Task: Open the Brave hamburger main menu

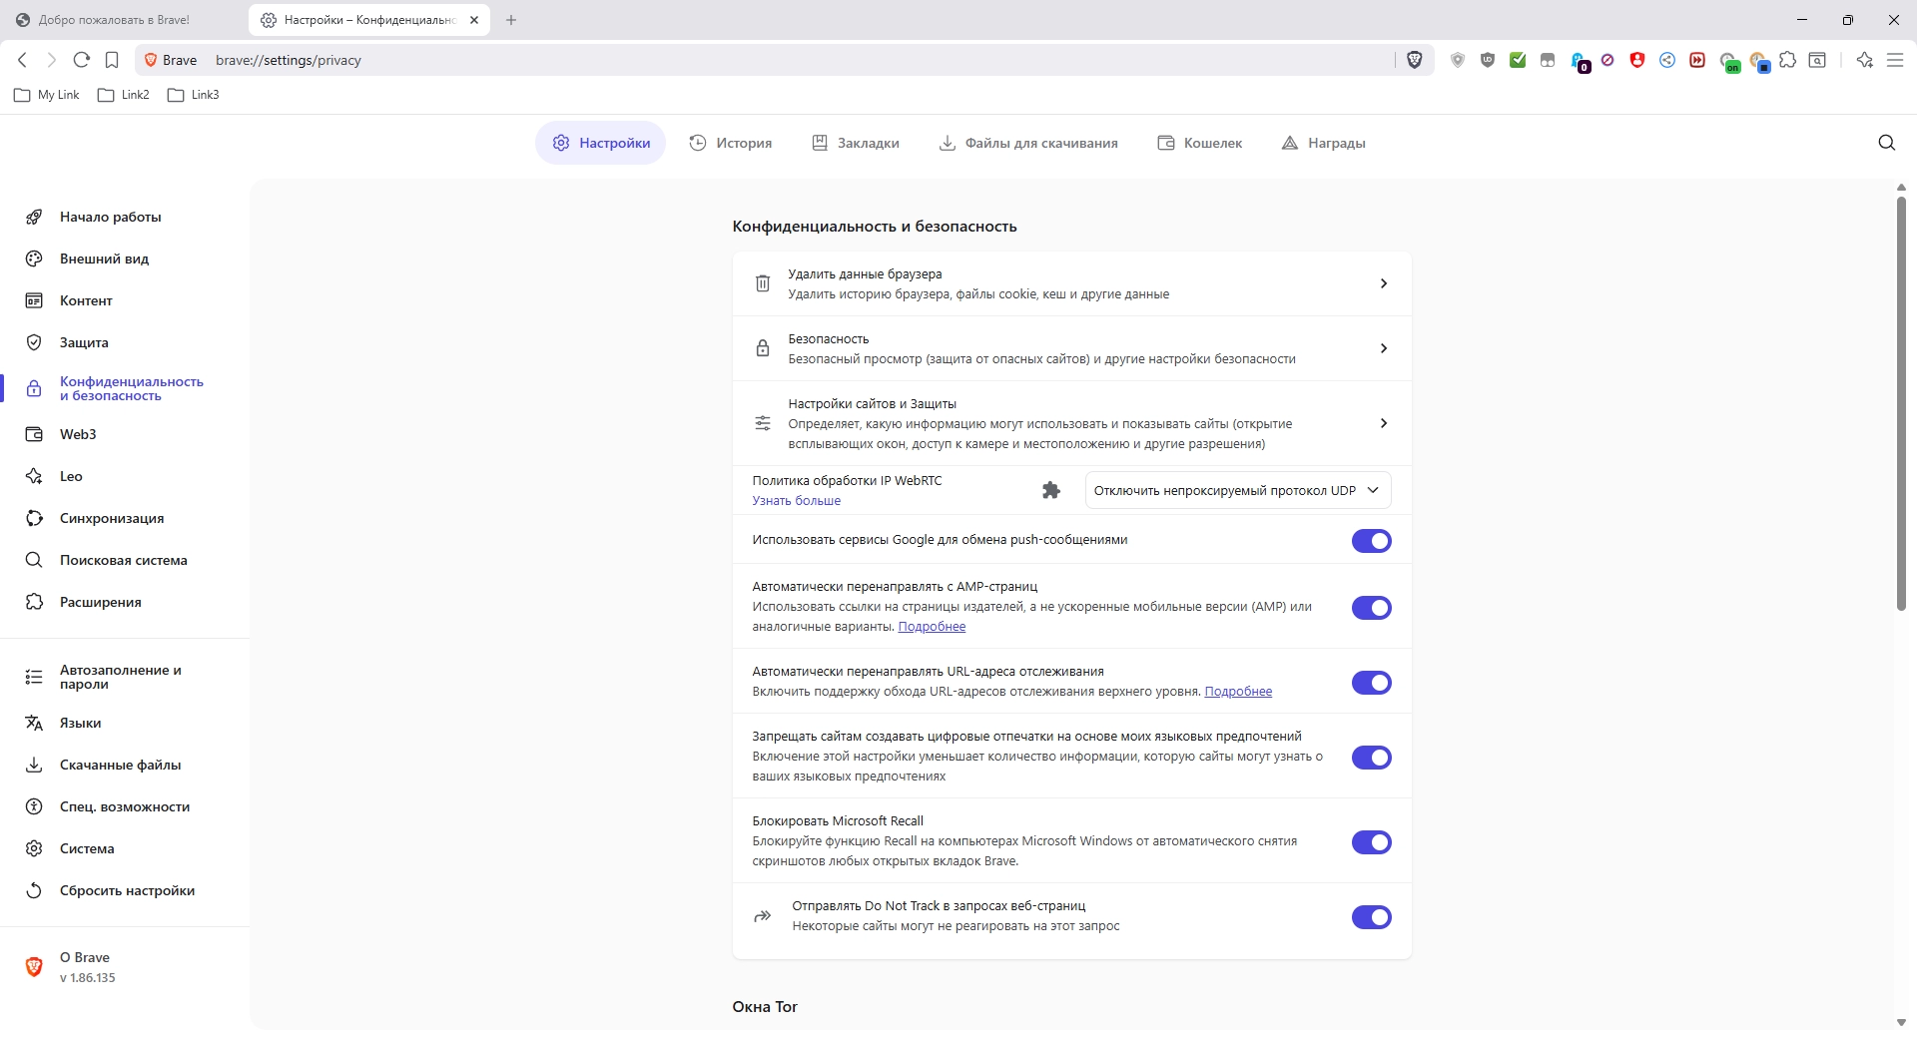Action: coord(1895,60)
